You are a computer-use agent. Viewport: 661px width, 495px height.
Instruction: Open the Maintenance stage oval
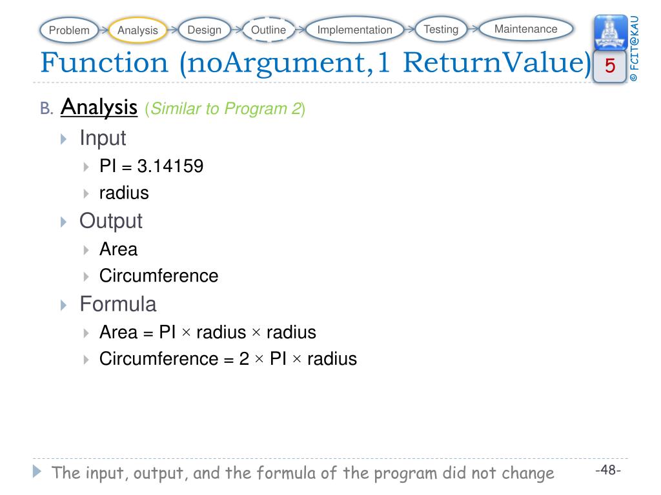(x=525, y=29)
